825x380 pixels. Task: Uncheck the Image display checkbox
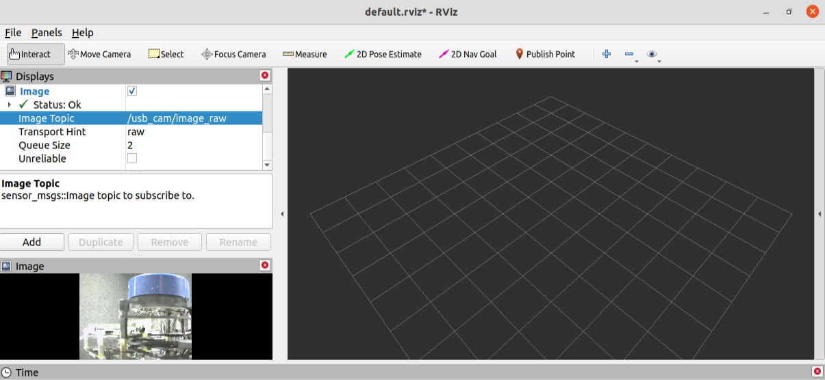[x=132, y=91]
